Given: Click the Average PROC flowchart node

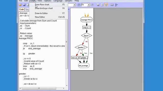Looking at the screenshot, I should (87, 20).
